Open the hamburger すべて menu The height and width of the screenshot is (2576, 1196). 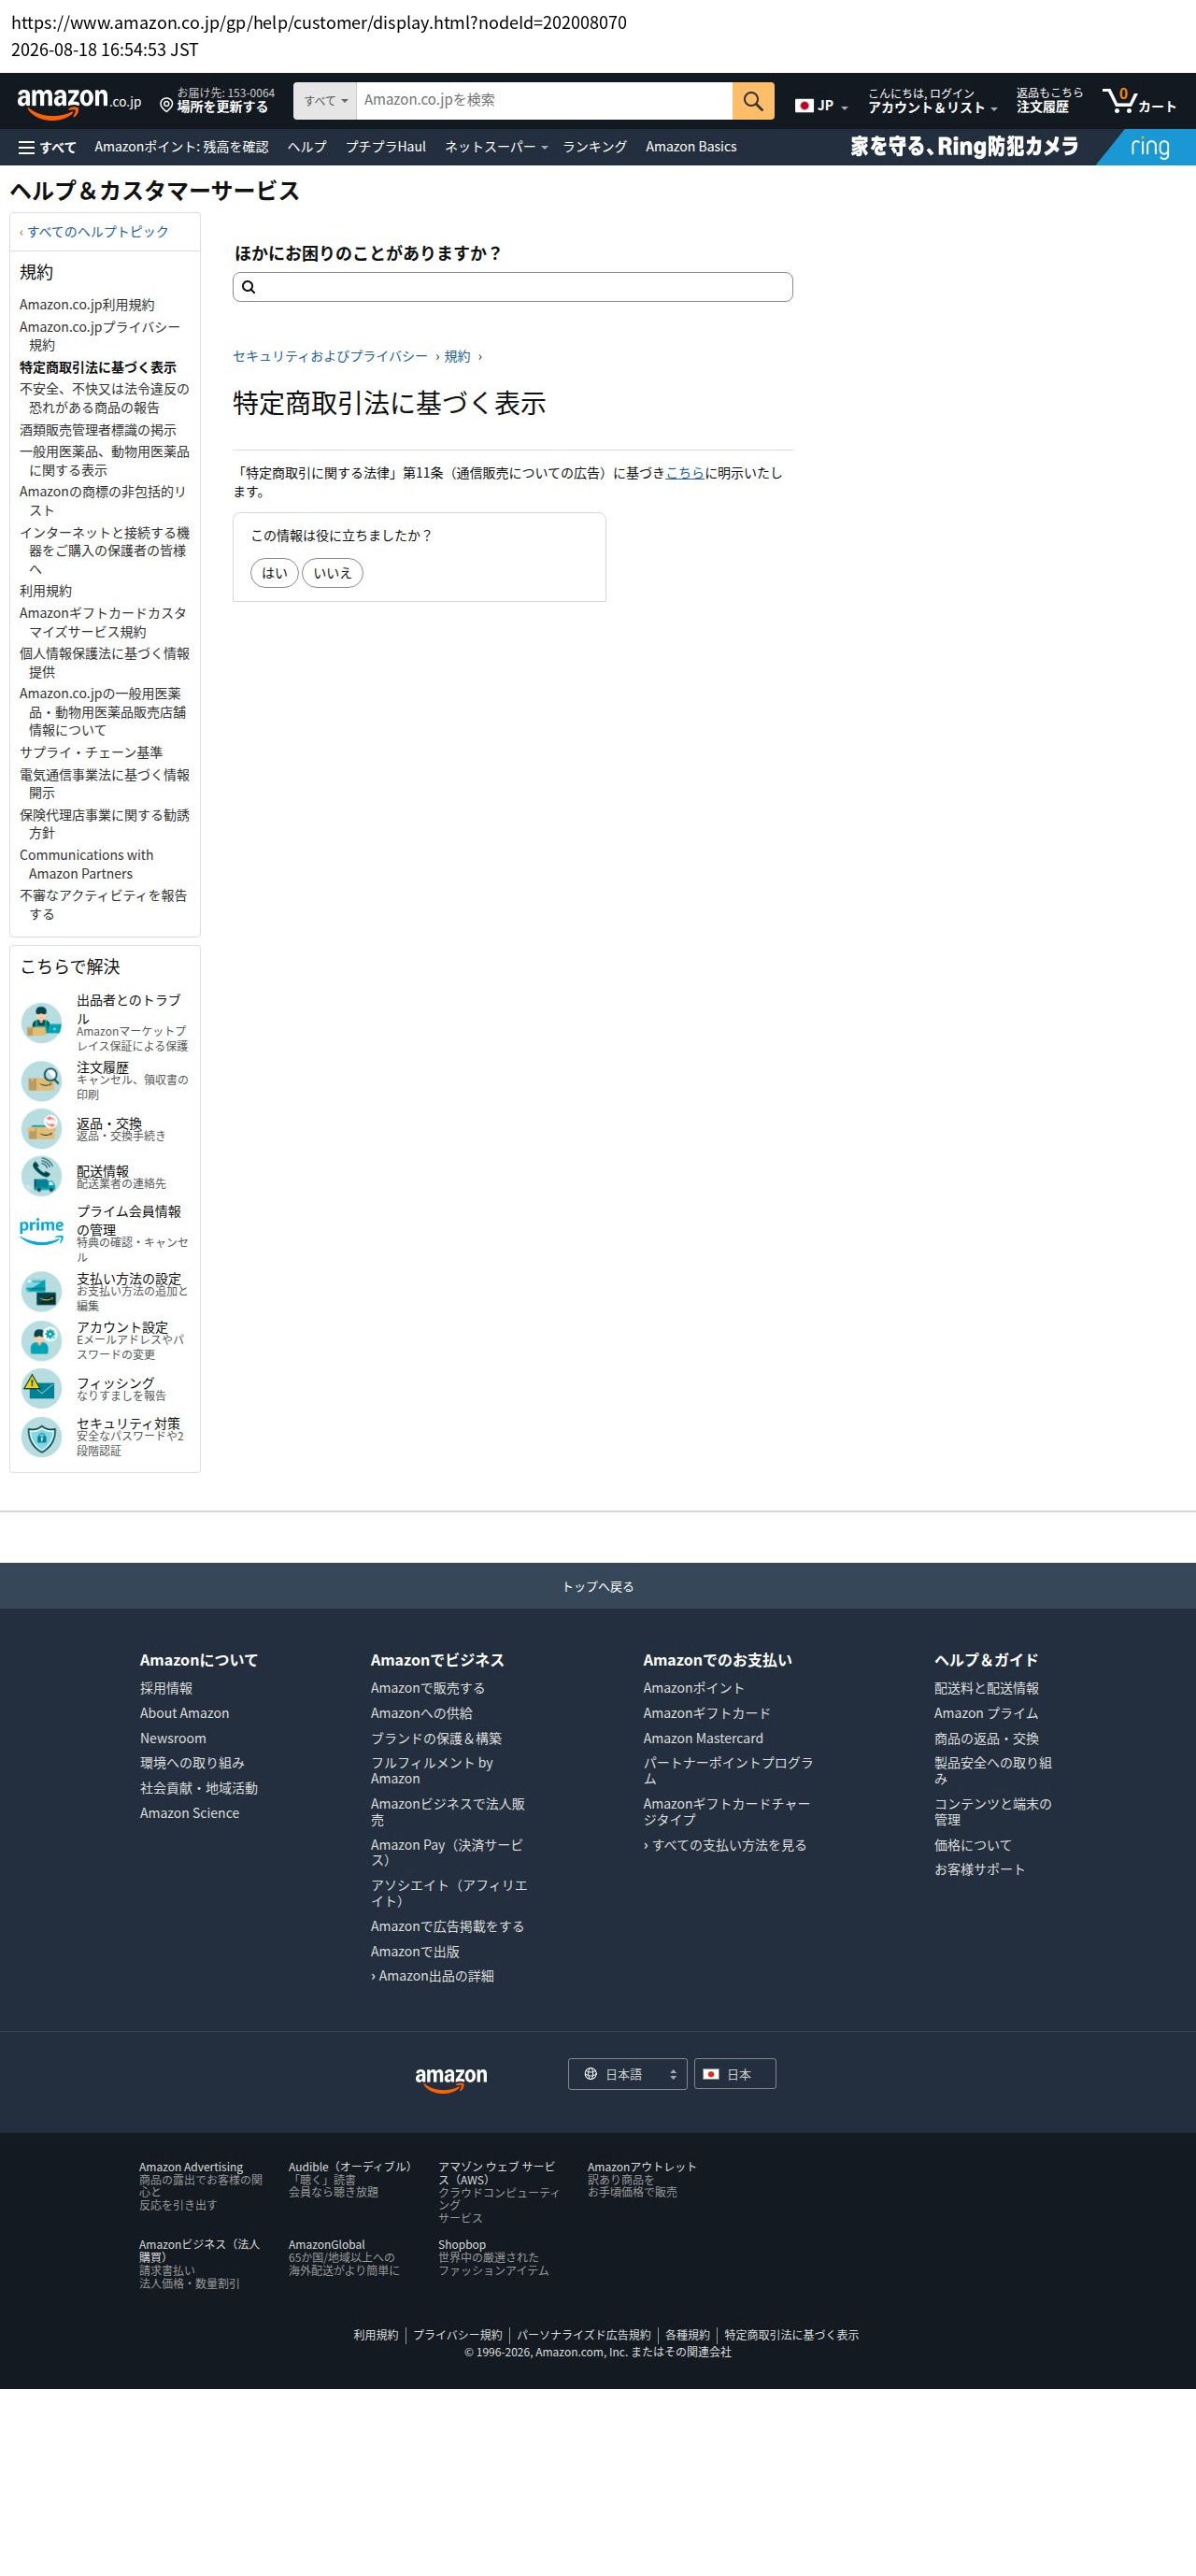coord(47,147)
